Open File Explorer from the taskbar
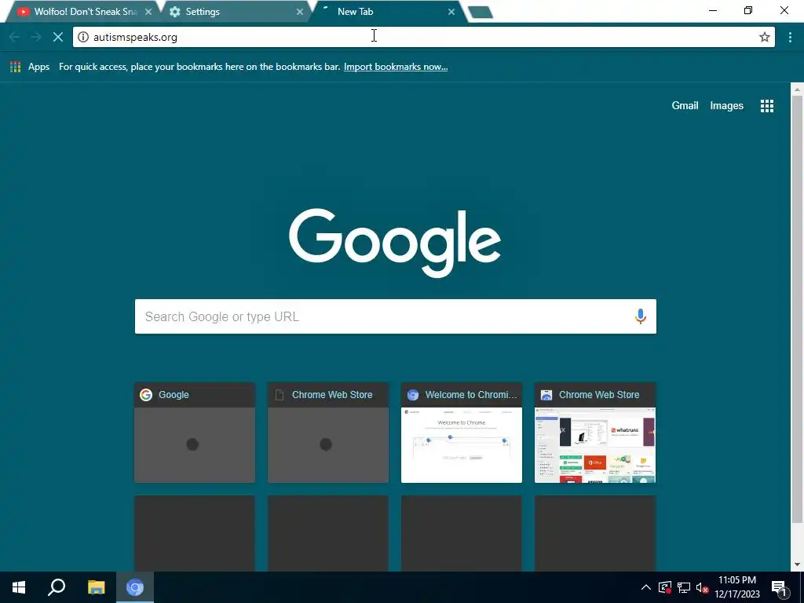 tap(96, 587)
